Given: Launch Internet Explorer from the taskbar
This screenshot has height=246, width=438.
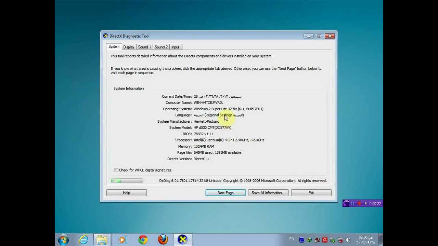Looking at the screenshot, I should [x=83, y=240].
